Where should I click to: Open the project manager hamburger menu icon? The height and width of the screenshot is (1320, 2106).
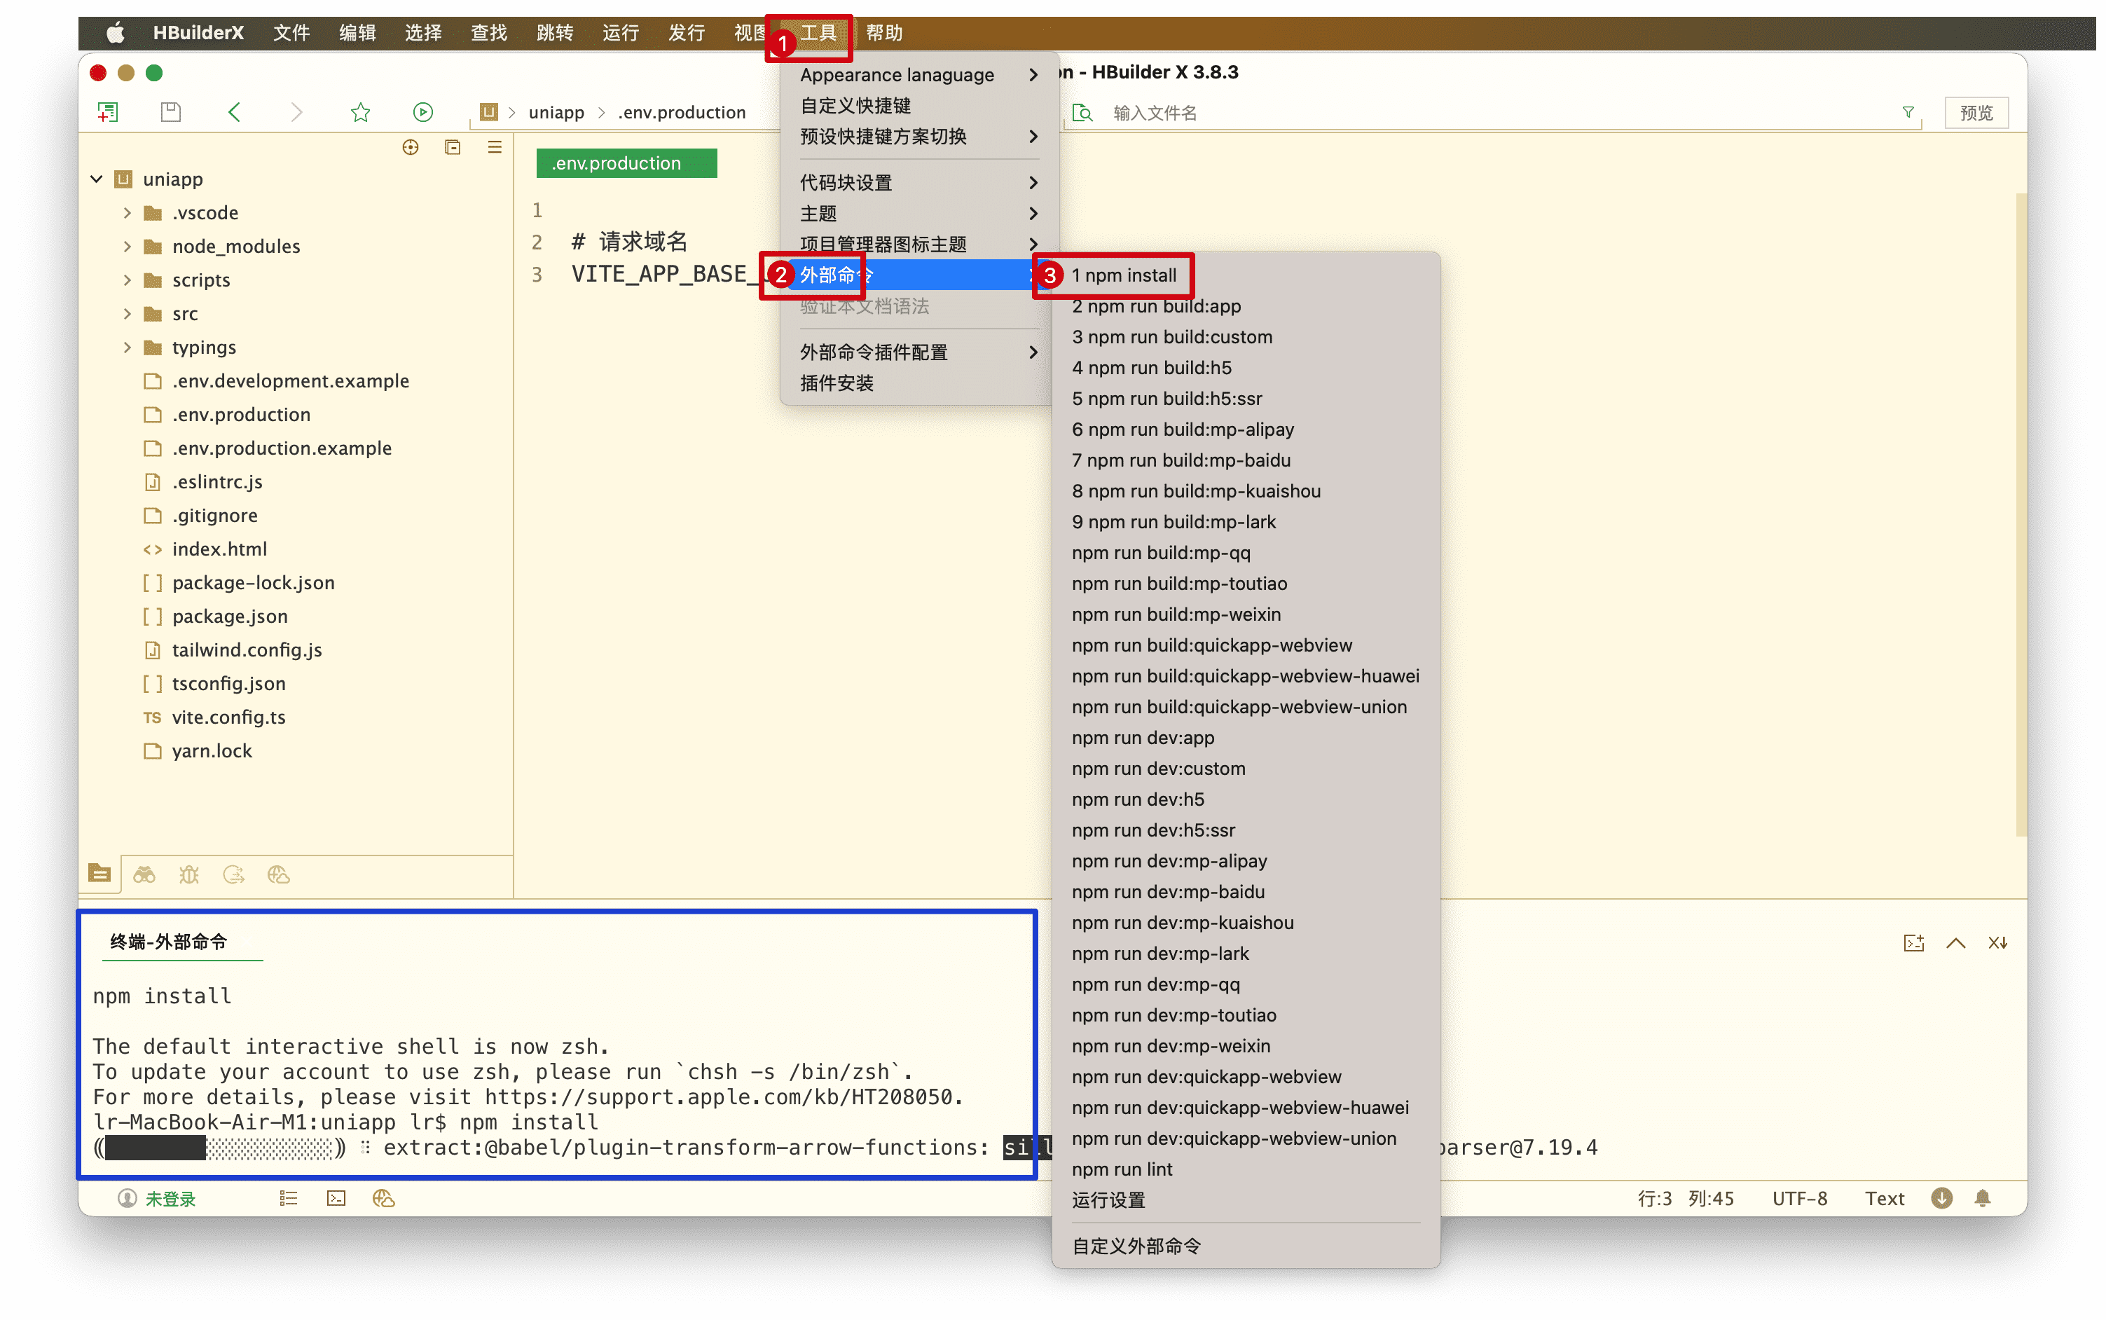494,148
